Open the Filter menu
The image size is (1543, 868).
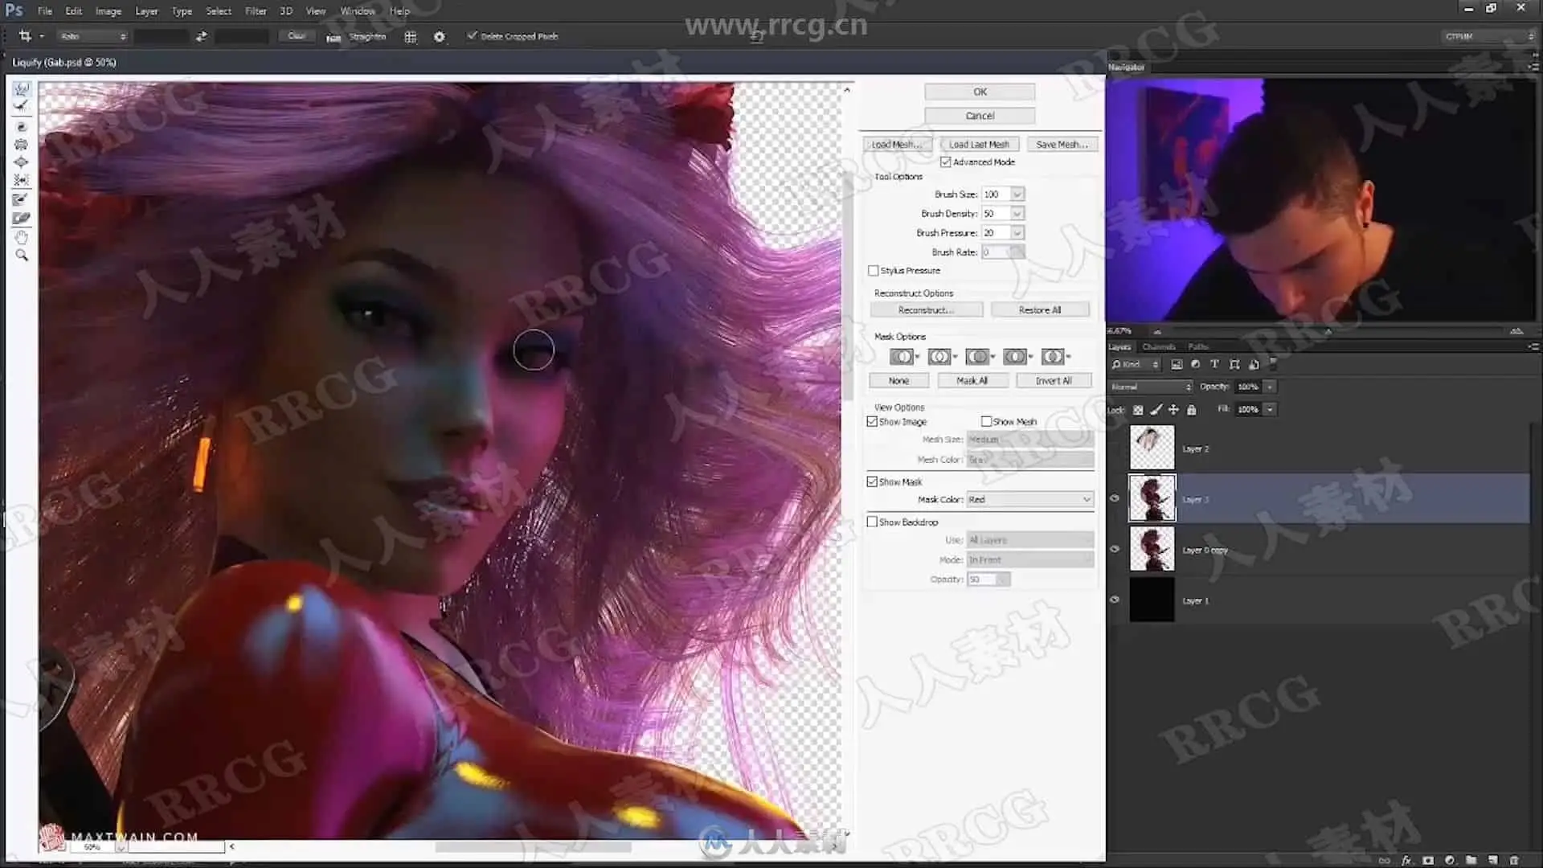click(x=256, y=11)
